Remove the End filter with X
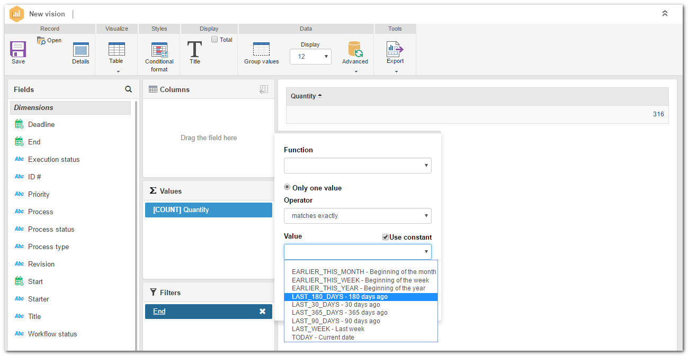Image resolution: width=688 pixels, height=356 pixels. [262, 312]
